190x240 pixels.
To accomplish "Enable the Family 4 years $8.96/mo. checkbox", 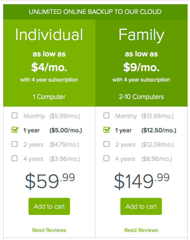I will (x=106, y=158).
